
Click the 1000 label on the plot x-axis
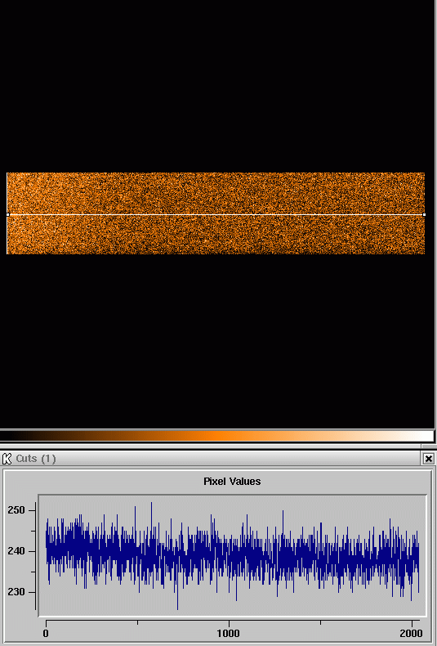[x=229, y=633]
